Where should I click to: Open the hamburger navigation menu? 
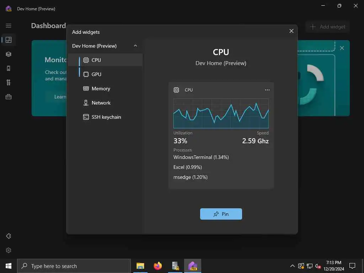(9, 26)
